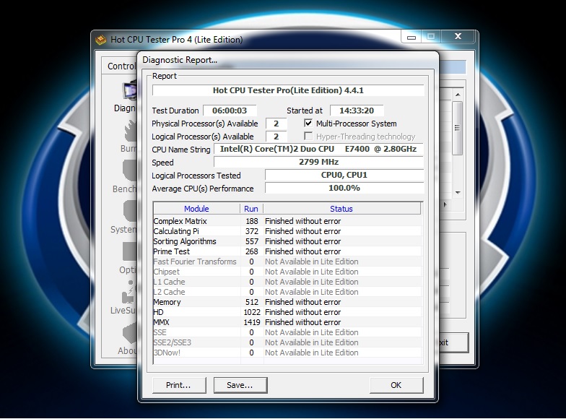
Task: Select the Fast Fourier Transforms row
Action: coord(287,262)
